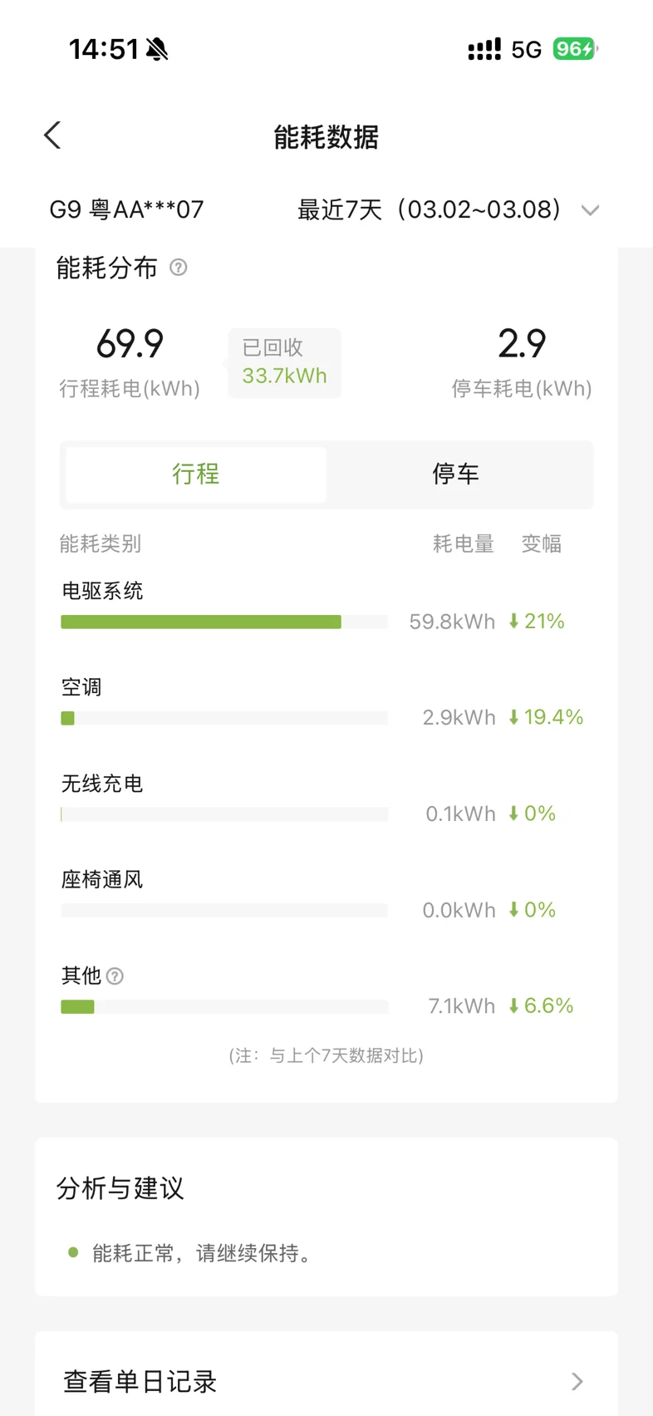Tap the 电驱系统 green progress bar
This screenshot has width=653, height=1416.
tap(201, 622)
